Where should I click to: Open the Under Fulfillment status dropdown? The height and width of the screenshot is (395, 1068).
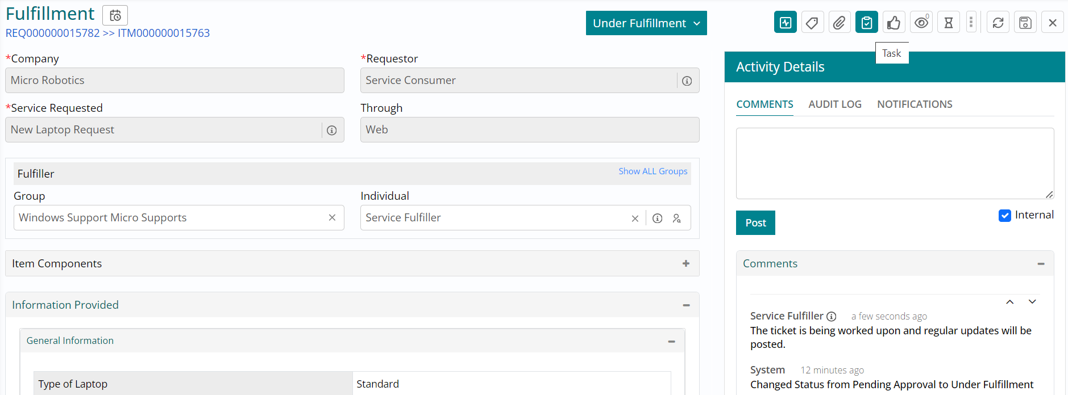point(646,23)
